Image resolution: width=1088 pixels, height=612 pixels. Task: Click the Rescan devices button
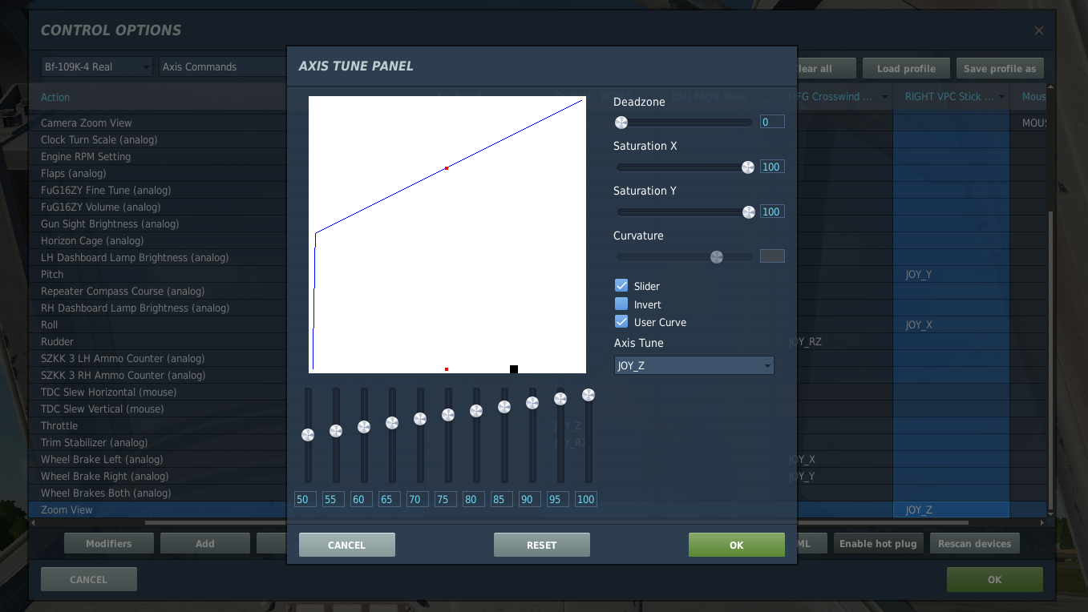[x=975, y=543]
